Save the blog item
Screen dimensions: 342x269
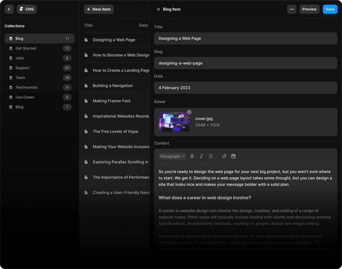[330, 9]
